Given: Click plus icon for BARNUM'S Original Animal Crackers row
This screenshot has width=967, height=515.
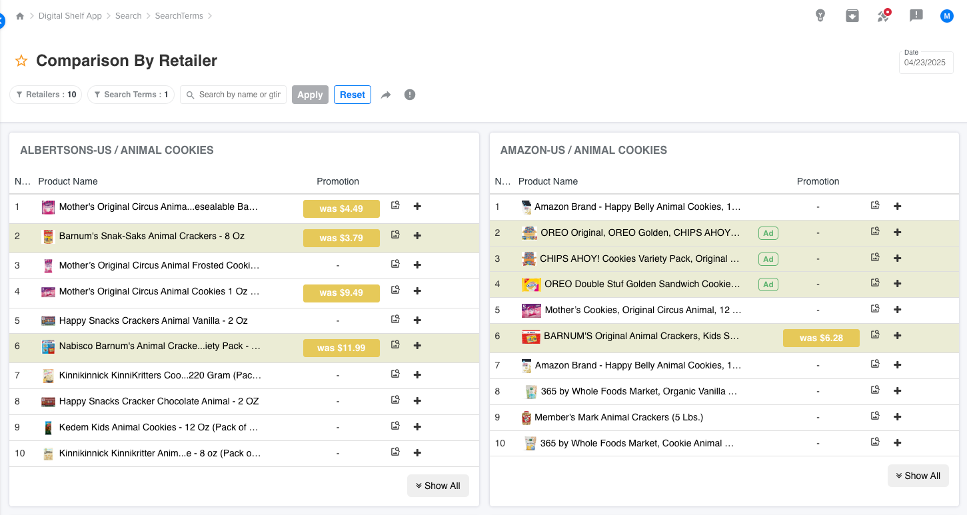Looking at the screenshot, I should tap(898, 336).
